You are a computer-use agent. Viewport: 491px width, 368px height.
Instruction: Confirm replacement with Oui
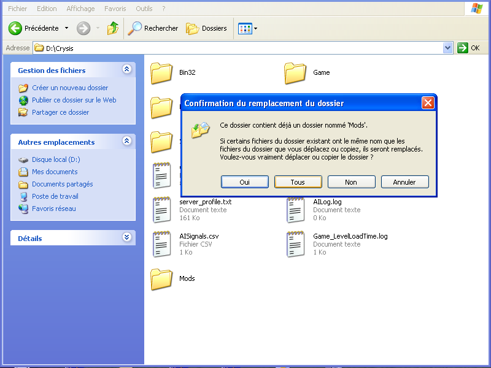(x=244, y=182)
